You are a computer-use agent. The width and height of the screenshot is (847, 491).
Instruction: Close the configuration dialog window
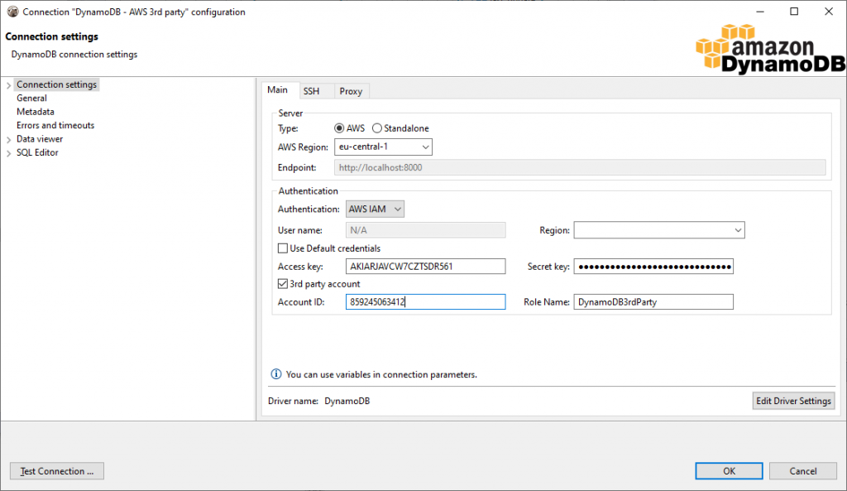pos(829,12)
